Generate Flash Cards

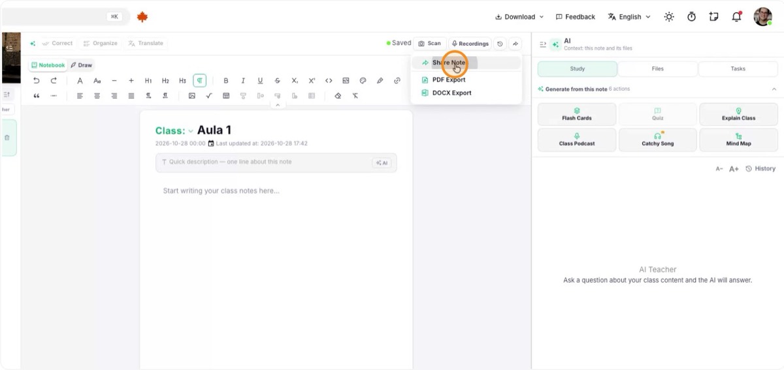(x=577, y=114)
